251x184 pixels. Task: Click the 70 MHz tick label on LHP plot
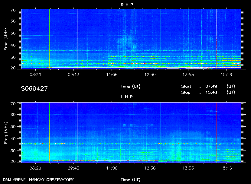tap(13, 104)
